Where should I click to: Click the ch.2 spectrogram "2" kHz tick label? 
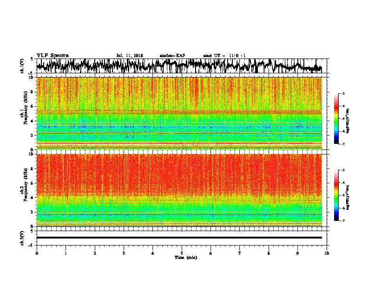coord(33,212)
